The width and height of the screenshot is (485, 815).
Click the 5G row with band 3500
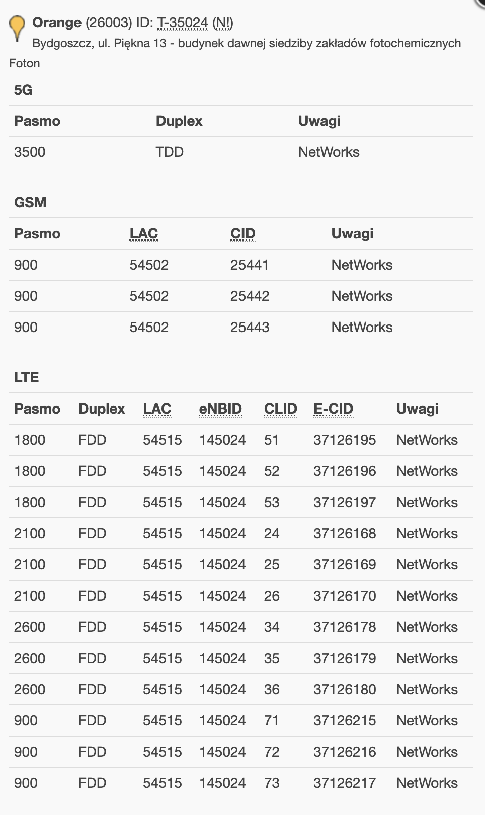(241, 152)
